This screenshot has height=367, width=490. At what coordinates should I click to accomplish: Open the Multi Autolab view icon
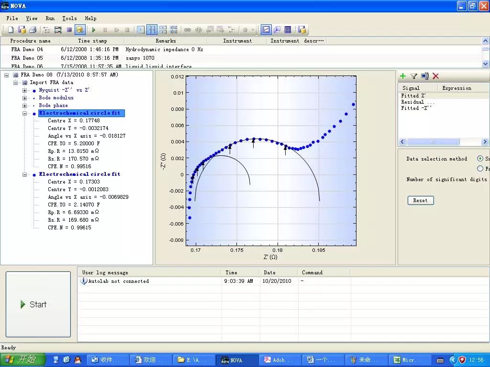click(58, 30)
